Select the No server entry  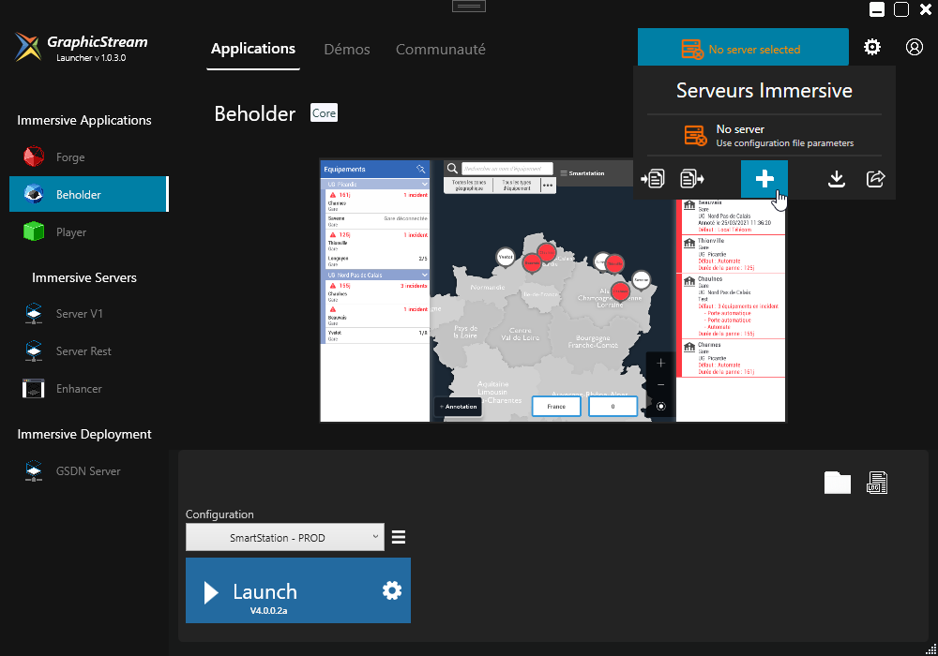(764, 136)
